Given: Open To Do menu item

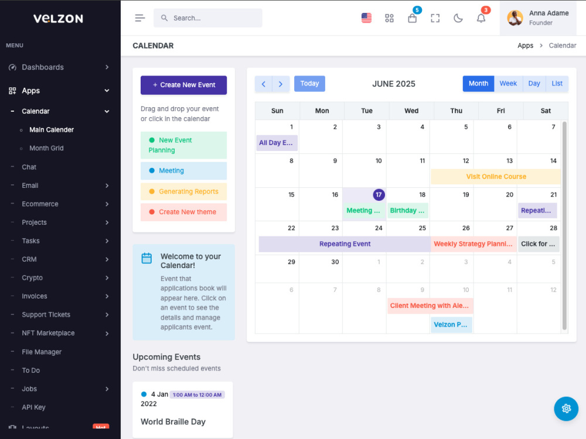Looking at the screenshot, I should [x=30, y=371].
